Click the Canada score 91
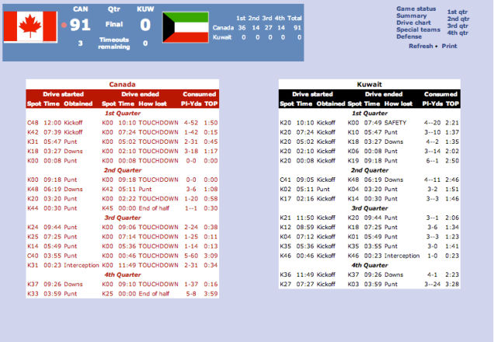Viewport: 494px width, 342px height. coord(80,25)
